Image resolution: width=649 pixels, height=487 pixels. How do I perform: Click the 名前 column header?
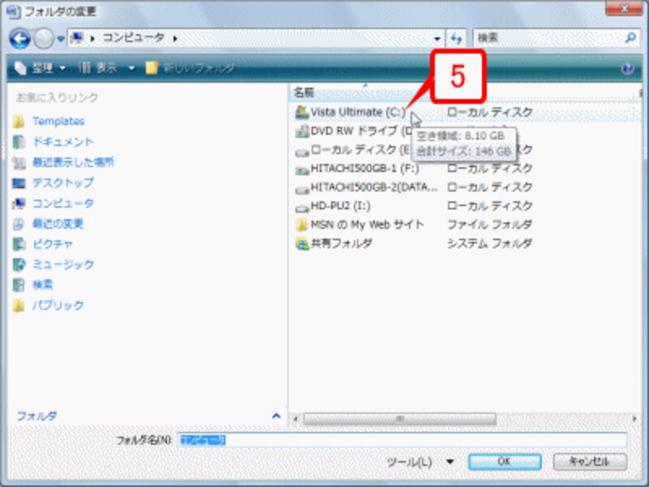pos(304,93)
